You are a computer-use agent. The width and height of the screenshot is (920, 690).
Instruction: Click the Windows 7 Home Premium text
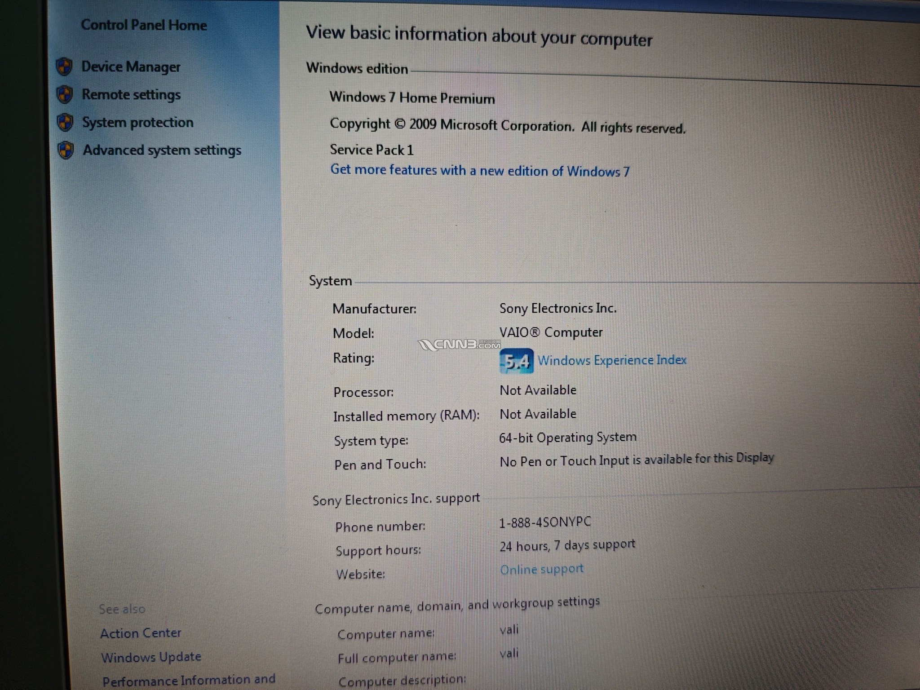click(x=412, y=98)
